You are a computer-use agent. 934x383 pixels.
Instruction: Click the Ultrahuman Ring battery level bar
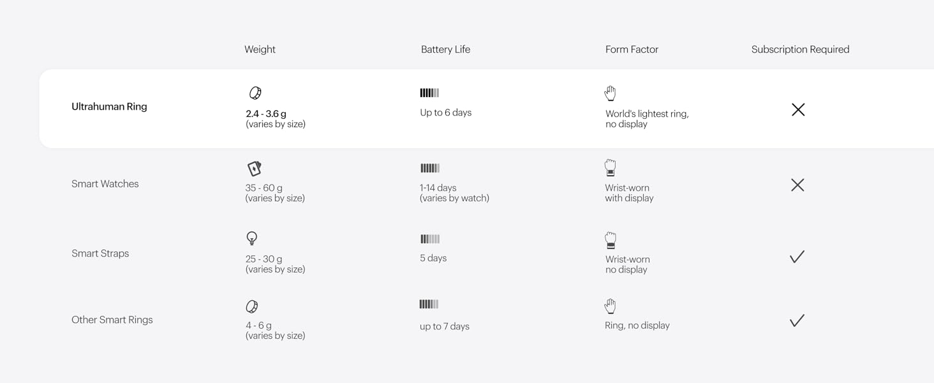pos(429,93)
